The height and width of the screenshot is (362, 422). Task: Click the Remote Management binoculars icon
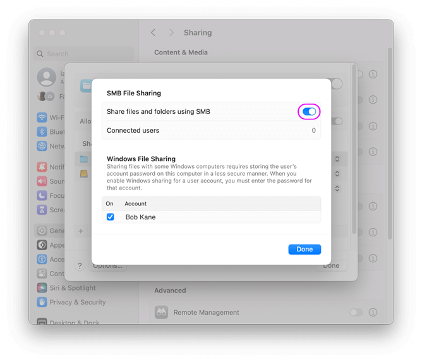click(x=161, y=312)
